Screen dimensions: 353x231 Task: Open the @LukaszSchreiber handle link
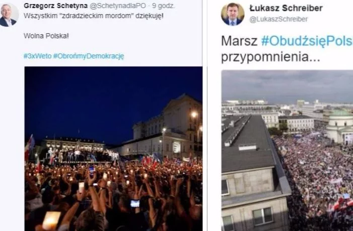click(278, 20)
